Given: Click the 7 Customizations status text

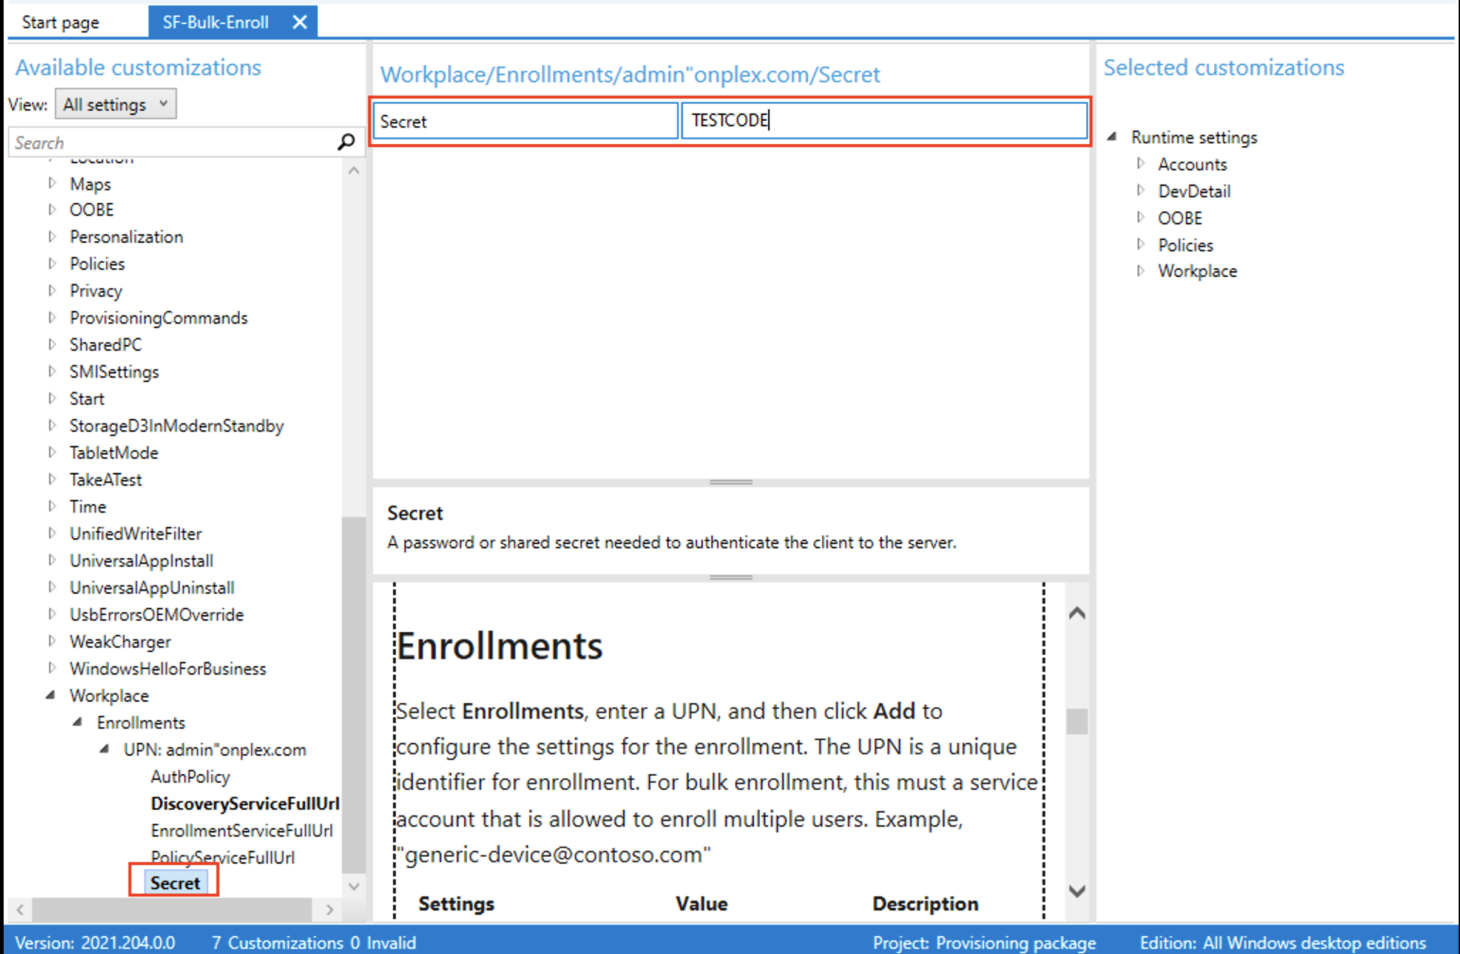Looking at the screenshot, I should click(x=277, y=942).
